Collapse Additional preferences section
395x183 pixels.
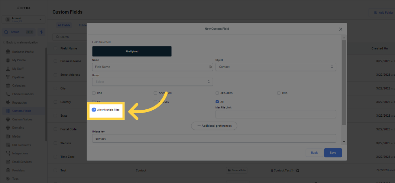click(214, 126)
